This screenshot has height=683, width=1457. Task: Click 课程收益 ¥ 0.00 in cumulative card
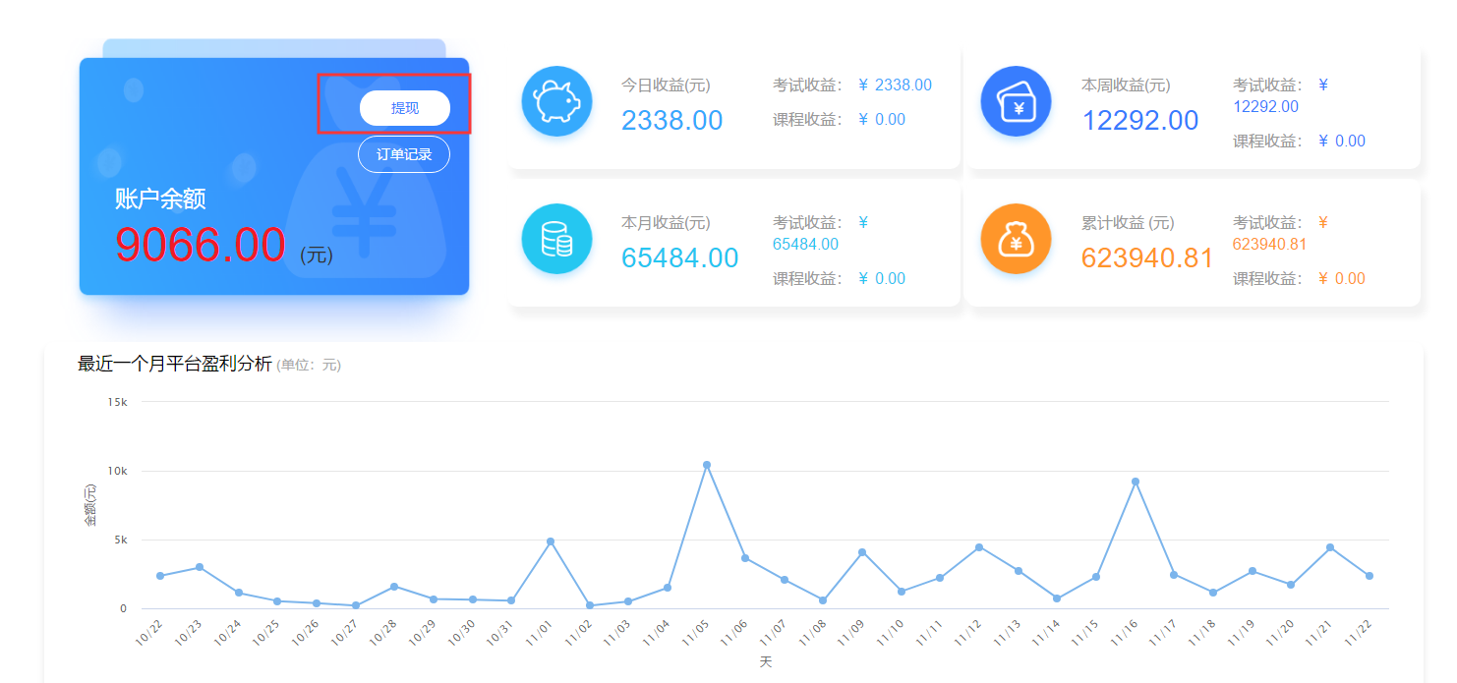[x=1299, y=278]
